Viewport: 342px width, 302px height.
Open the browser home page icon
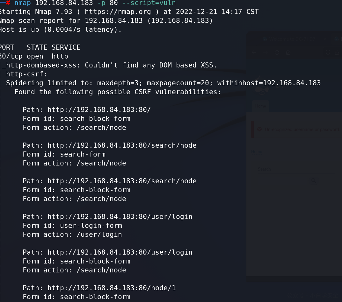[288, 53]
